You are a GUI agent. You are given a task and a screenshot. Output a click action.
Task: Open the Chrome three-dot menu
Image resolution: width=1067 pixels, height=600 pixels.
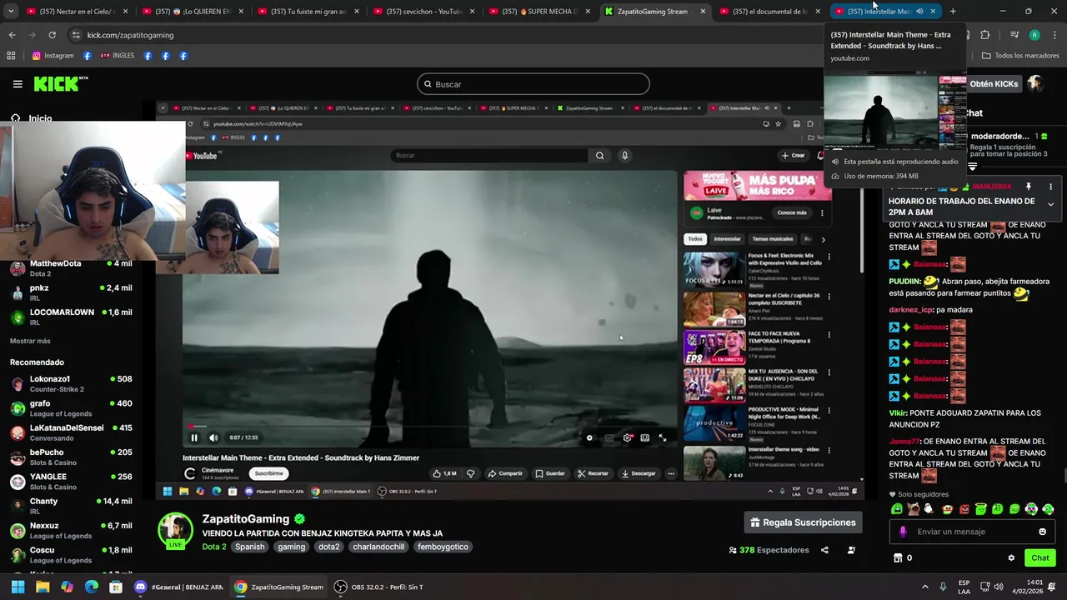coord(1054,35)
